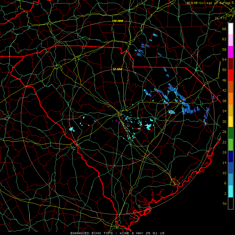Click the K FT units label
The height and width of the screenshot is (235, 235).
[221, 18]
